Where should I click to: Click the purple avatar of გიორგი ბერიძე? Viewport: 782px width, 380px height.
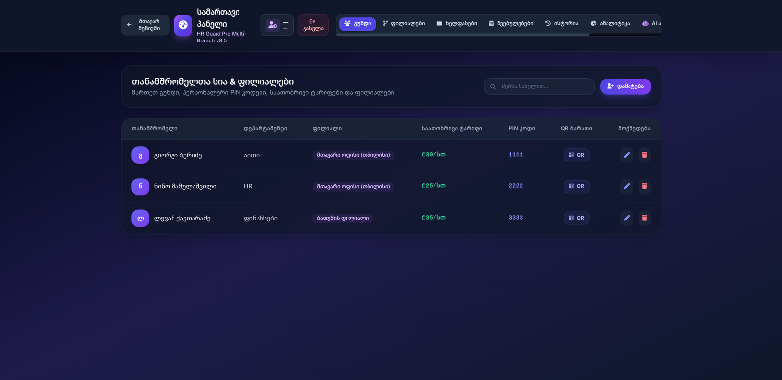click(x=140, y=155)
